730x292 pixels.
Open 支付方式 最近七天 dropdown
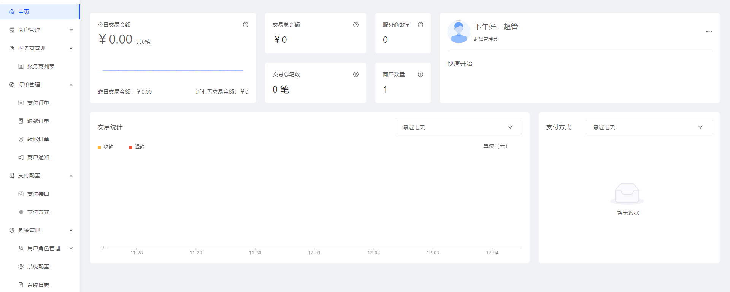[x=649, y=127]
